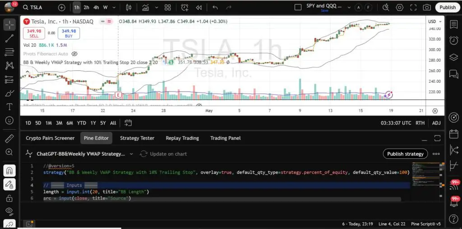This screenshot has height=229, width=462.
Task: Expand the ChatGPT-BB&Weekly VWAP script dropdown
Action: tap(131, 154)
